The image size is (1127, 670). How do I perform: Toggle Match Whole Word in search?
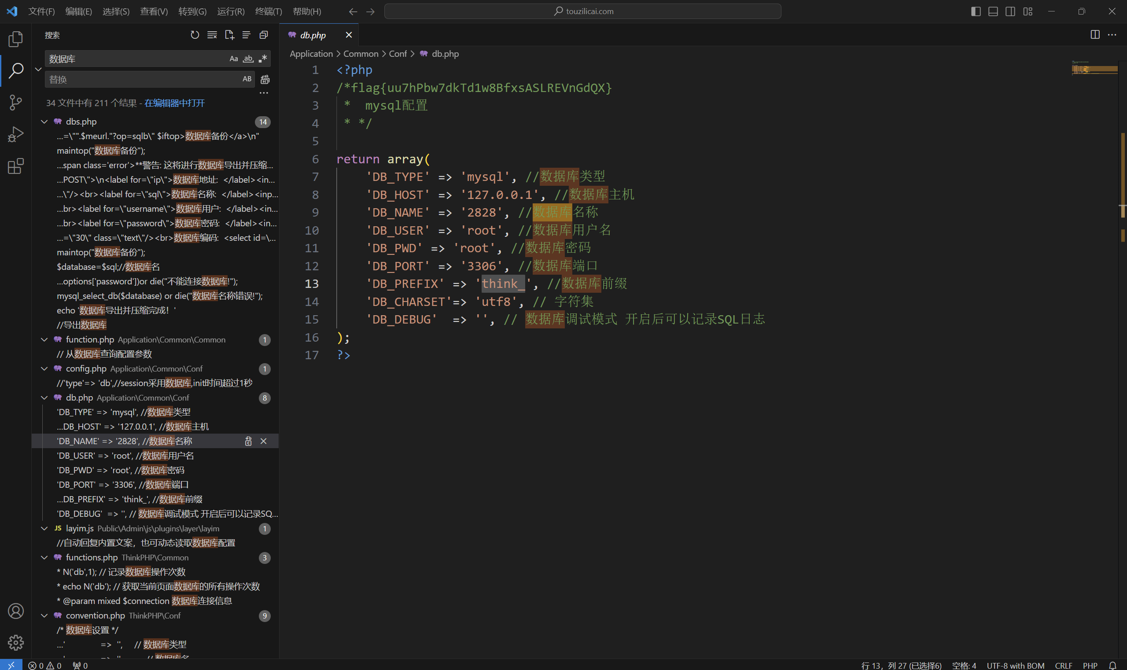248,59
